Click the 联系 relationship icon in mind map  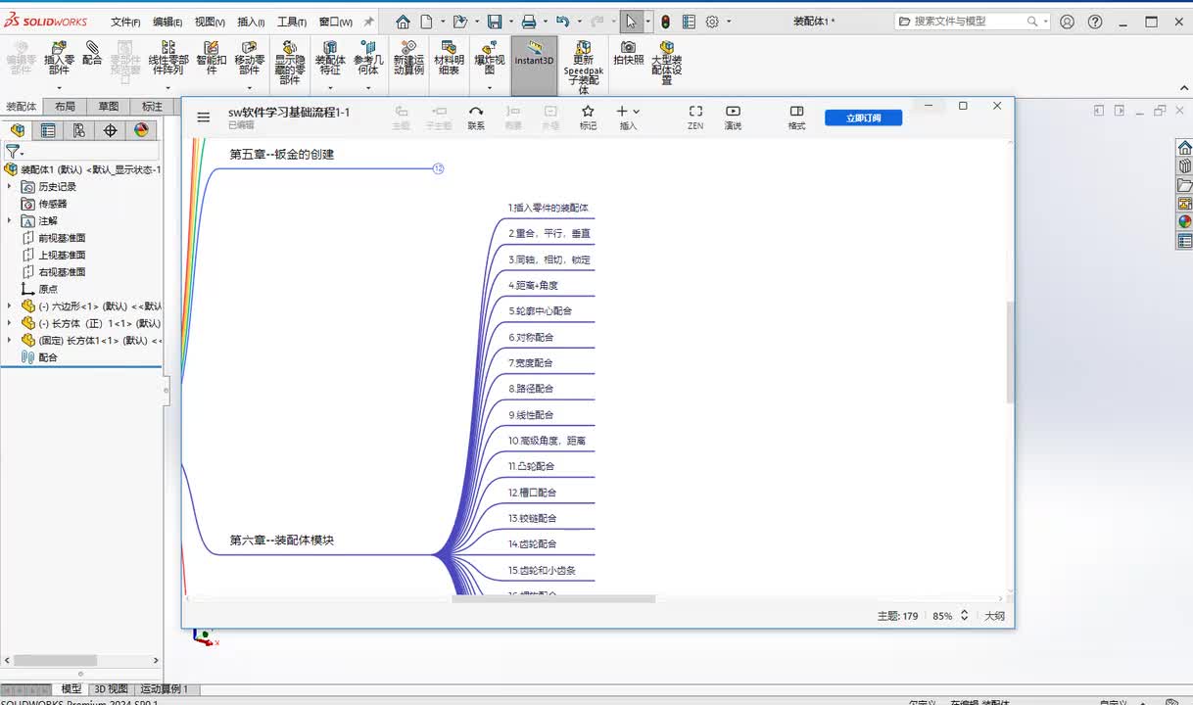(x=476, y=117)
